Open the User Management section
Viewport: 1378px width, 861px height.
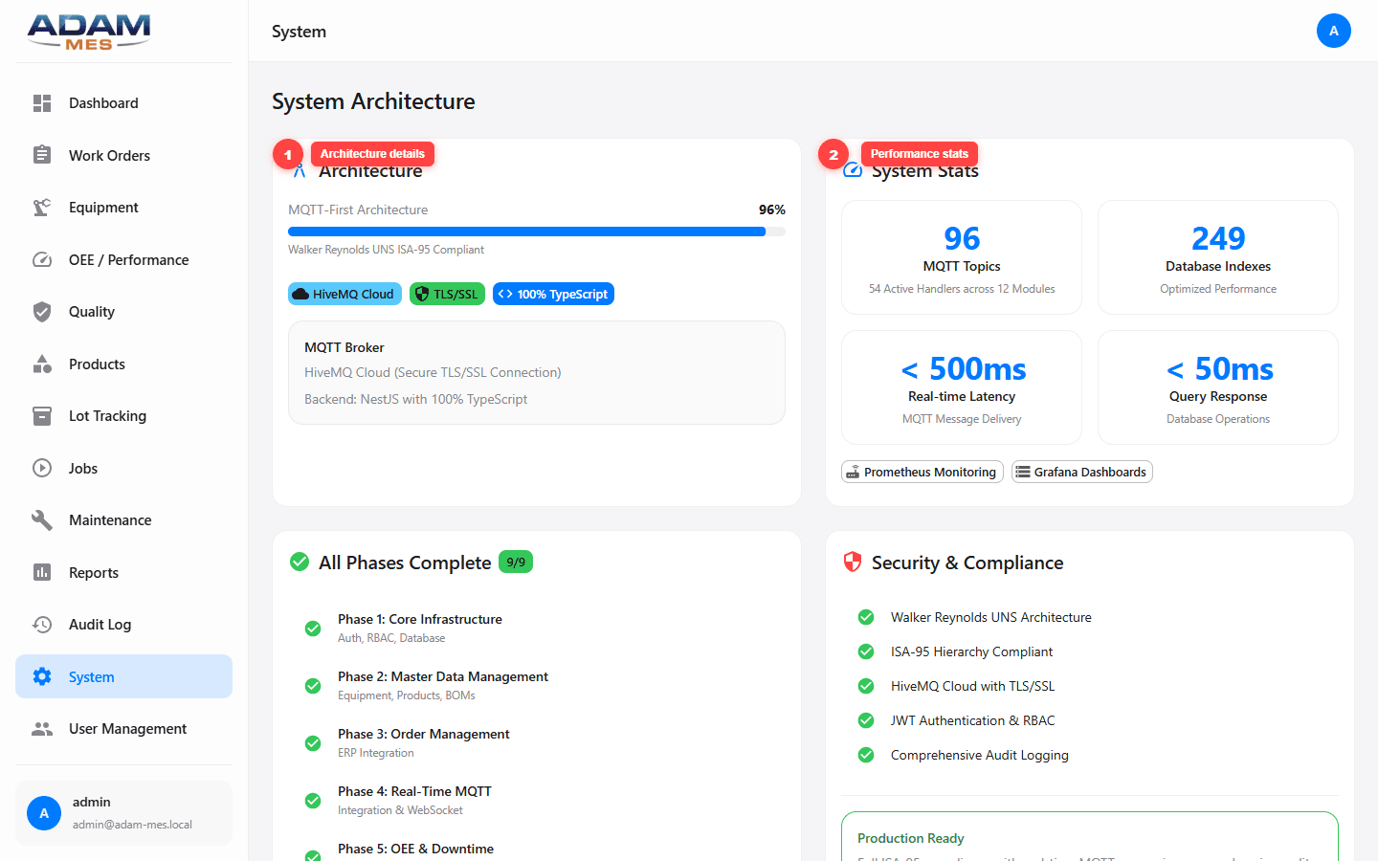42,728
